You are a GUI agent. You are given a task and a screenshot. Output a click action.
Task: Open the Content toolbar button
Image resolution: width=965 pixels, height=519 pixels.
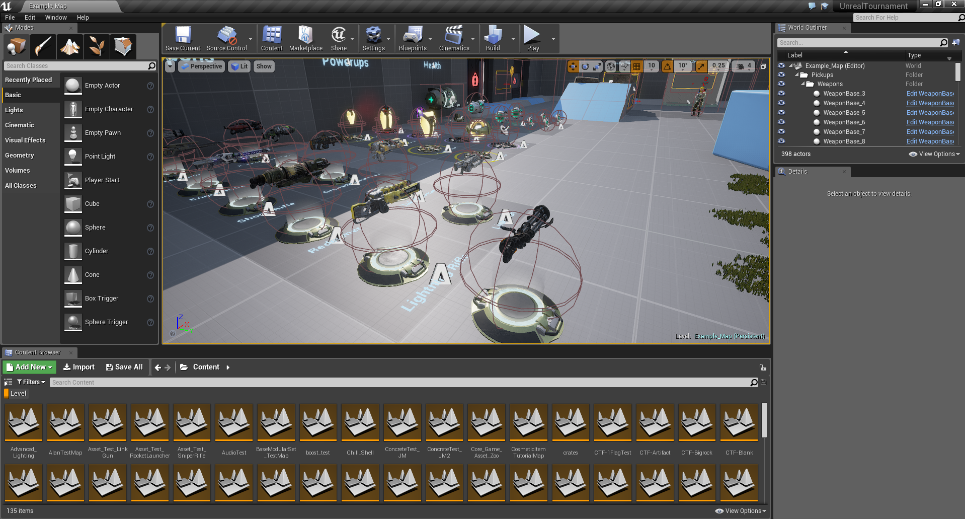point(272,39)
